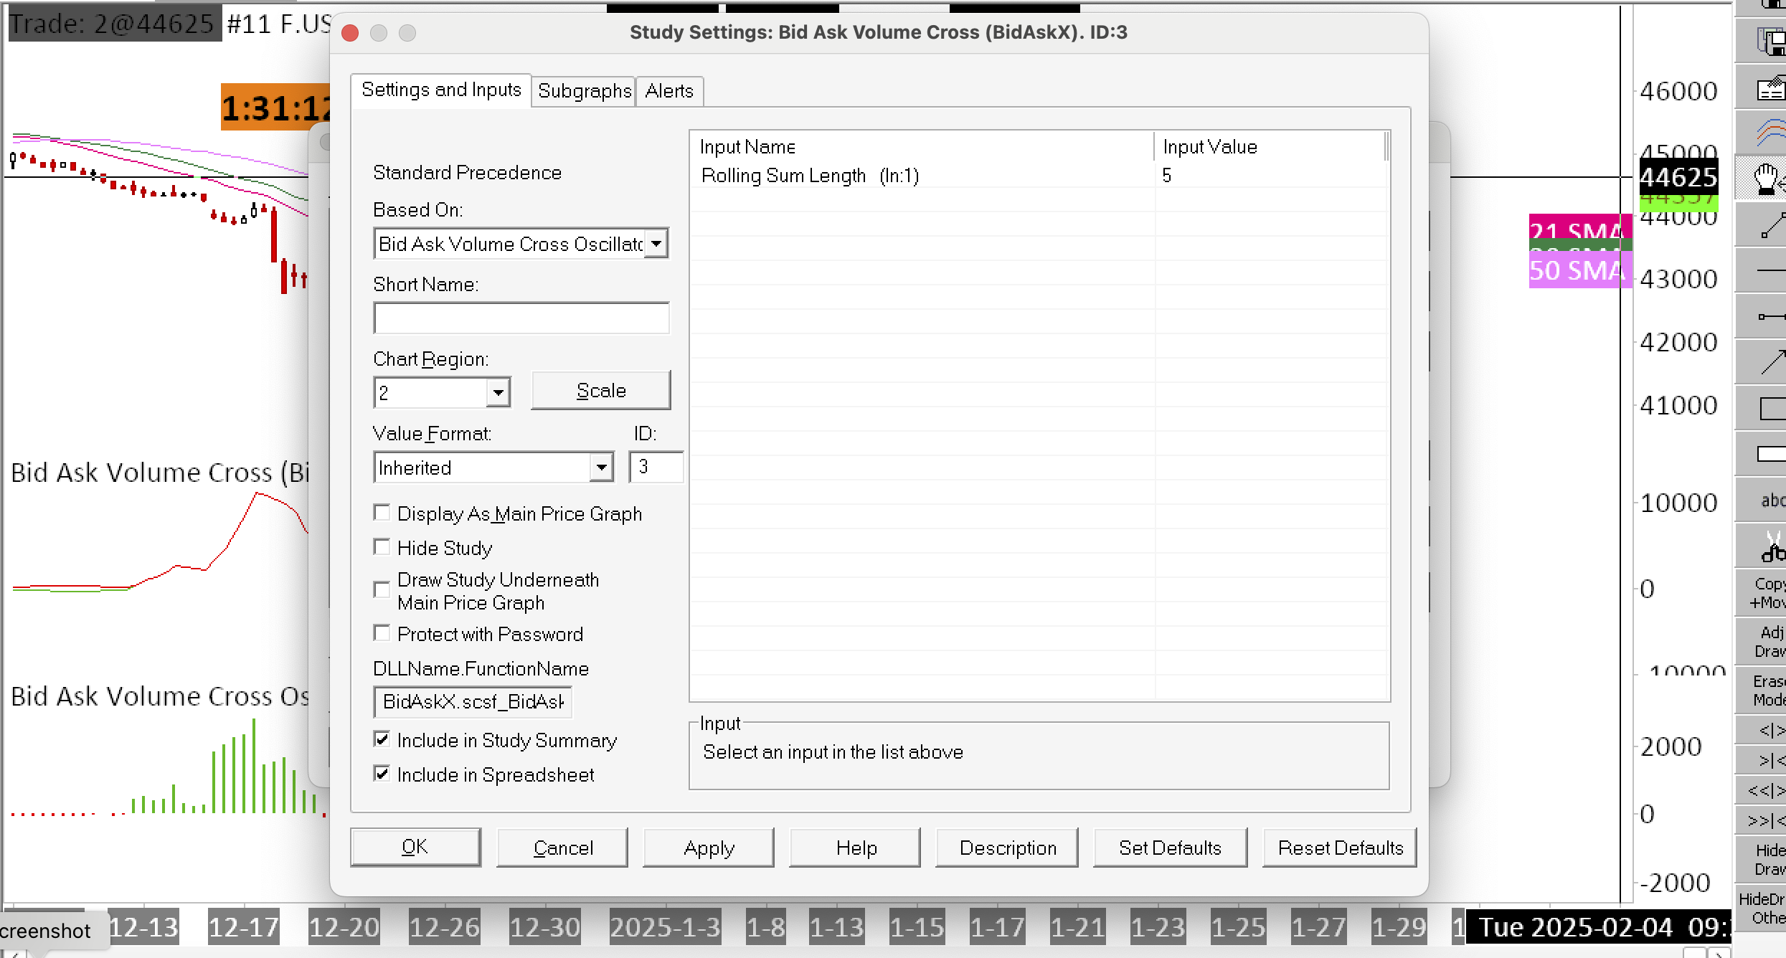The width and height of the screenshot is (1786, 958).
Task: Uncheck Include in Spreadsheet
Action: click(382, 774)
